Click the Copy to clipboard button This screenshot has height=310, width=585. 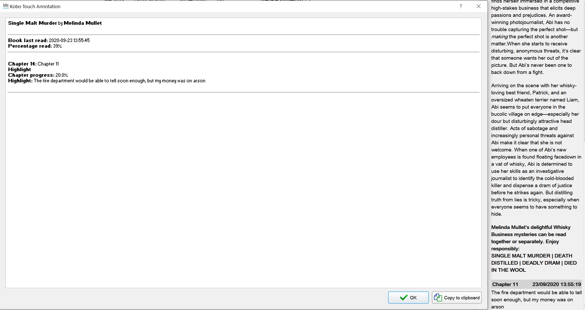(x=457, y=298)
